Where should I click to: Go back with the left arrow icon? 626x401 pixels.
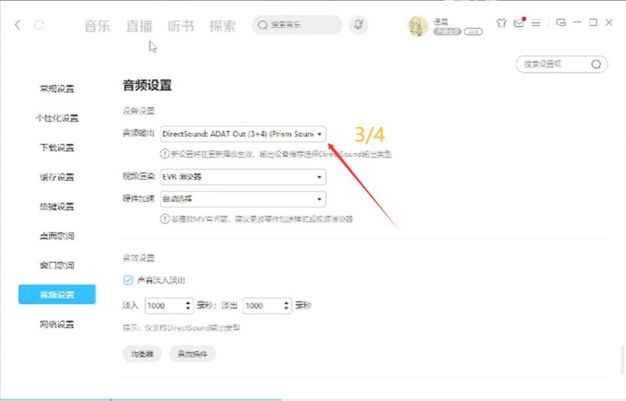tap(17, 25)
